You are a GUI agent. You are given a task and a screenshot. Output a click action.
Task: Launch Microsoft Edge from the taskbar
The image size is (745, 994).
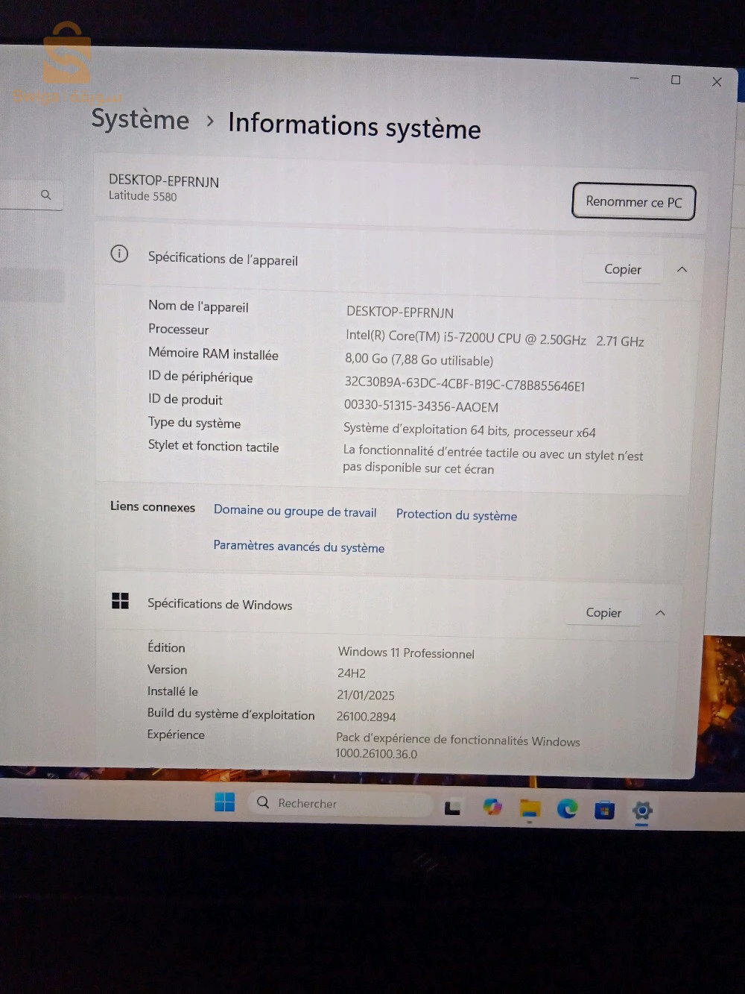coord(567,808)
